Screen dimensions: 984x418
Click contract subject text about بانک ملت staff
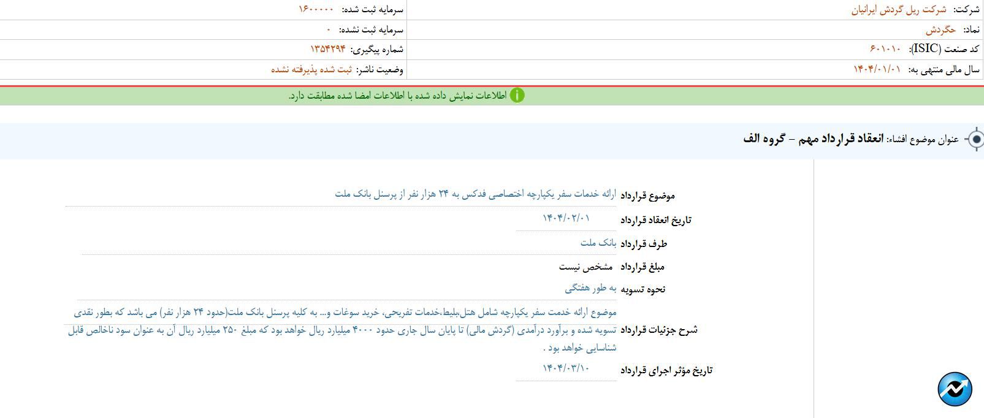pyautogui.click(x=476, y=194)
